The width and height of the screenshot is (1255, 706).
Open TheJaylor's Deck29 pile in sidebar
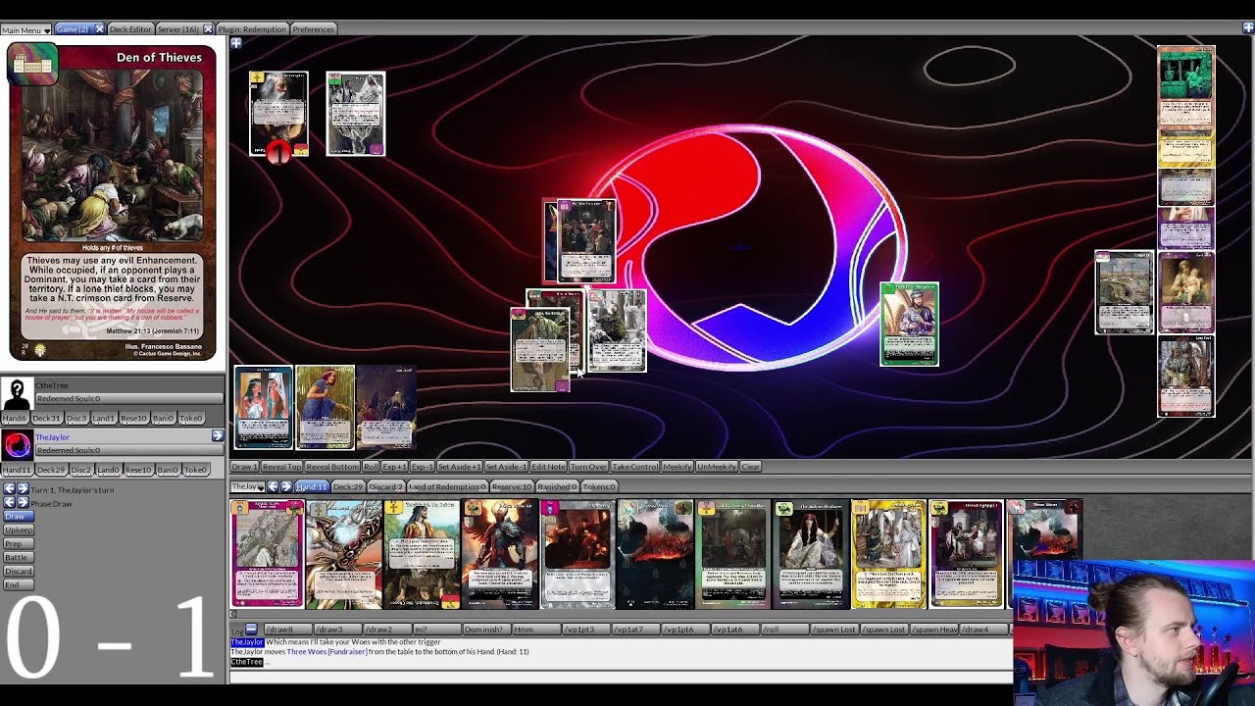pos(51,470)
